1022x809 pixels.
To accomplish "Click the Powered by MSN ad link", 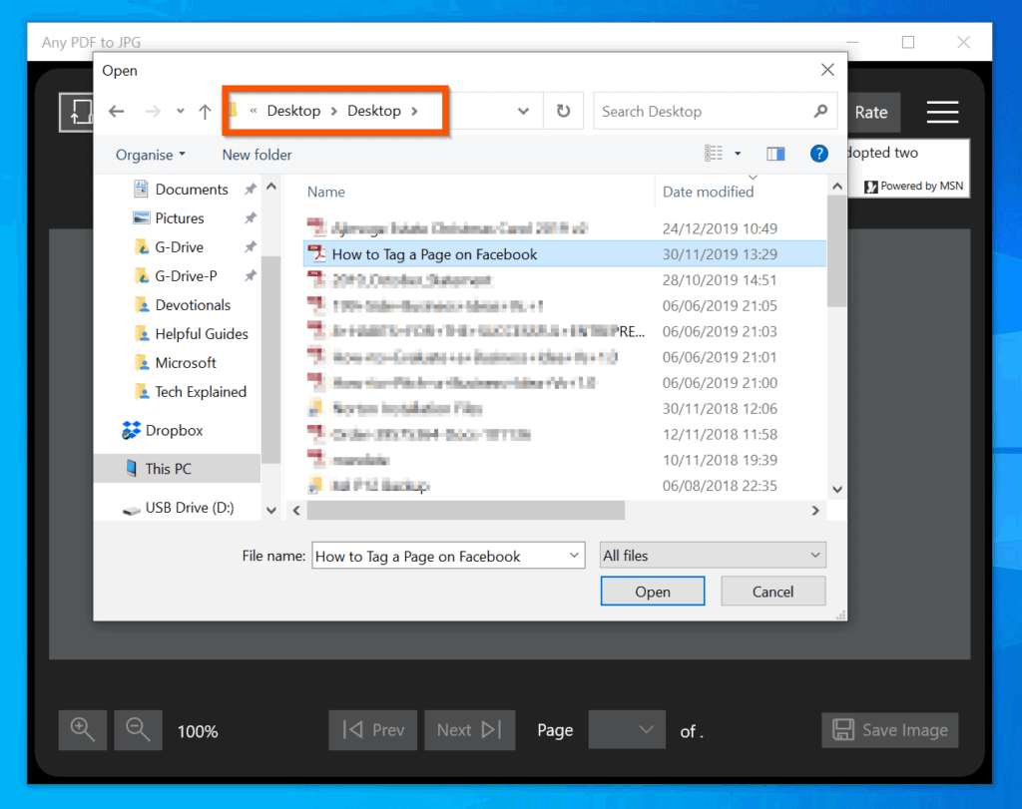I will 914,187.
